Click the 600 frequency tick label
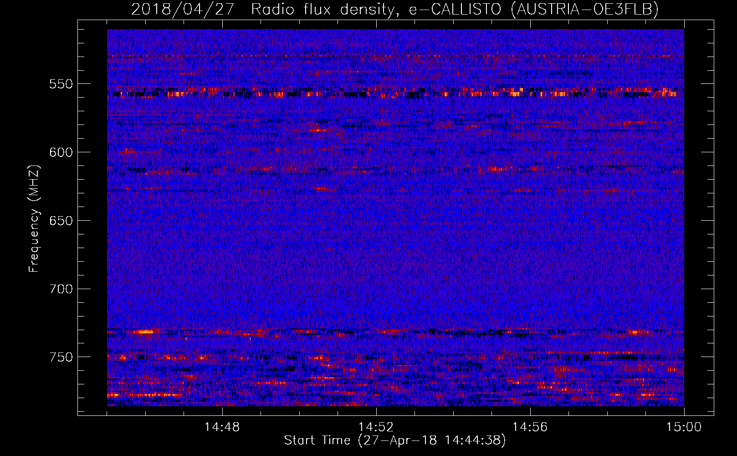Image resolution: width=737 pixels, height=456 pixels. (x=61, y=152)
